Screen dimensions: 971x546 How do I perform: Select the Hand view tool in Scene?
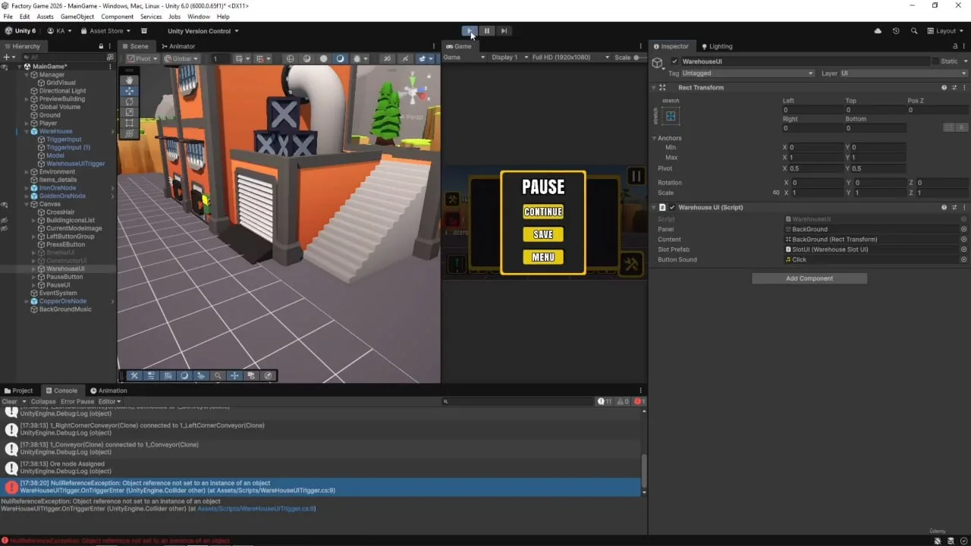[x=130, y=80]
